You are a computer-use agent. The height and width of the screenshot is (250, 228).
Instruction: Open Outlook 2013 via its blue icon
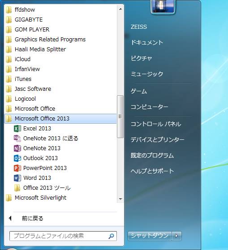[x=17, y=158]
